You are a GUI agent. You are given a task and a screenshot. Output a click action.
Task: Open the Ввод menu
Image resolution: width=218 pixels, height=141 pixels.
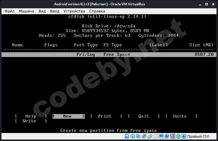[x=55, y=11]
